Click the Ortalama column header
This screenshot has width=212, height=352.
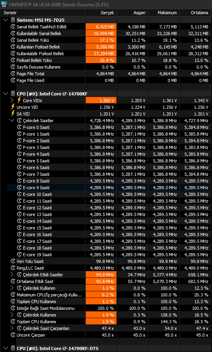pyautogui.click(x=195, y=13)
